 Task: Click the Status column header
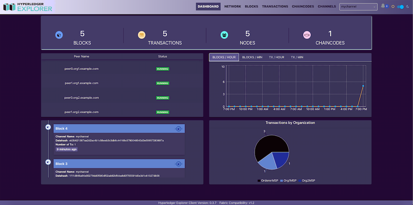[x=163, y=56]
